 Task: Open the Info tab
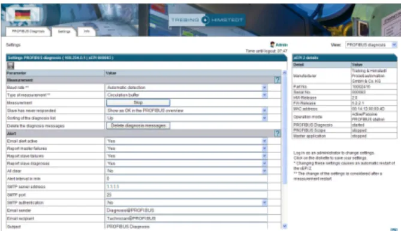tap(87, 31)
